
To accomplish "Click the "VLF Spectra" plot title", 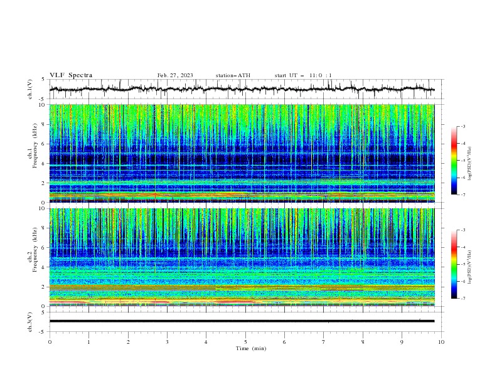I will tap(71, 75).
